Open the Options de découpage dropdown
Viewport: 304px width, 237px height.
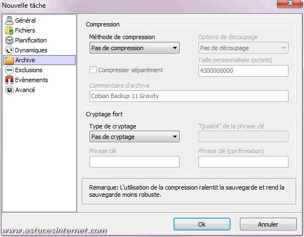point(243,48)
